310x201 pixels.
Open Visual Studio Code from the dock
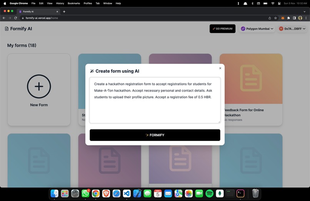[127, 193]
